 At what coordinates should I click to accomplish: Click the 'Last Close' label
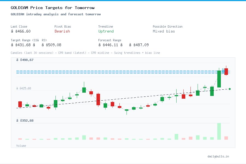coord(19,27)
